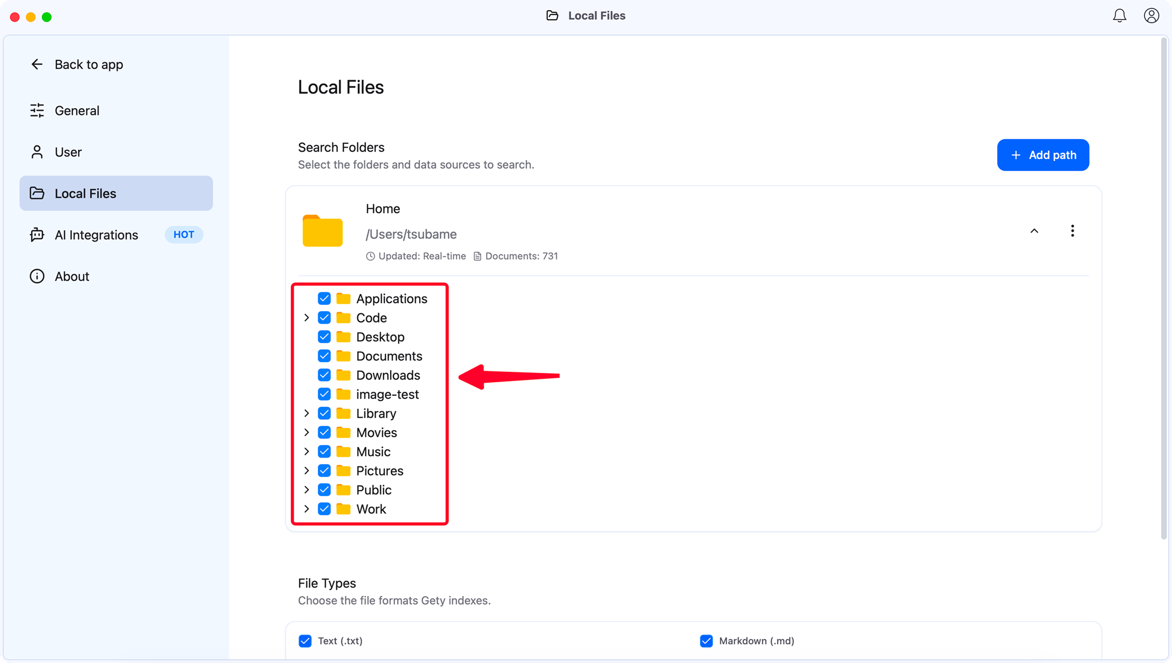1172x663 pixels.
Task: Expand the Library folder
Action: (x=307, y=414)
